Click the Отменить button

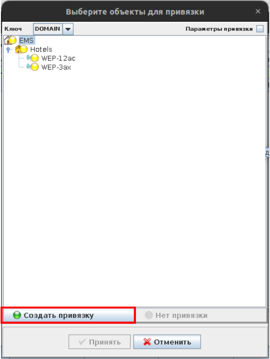pos(167,342)
